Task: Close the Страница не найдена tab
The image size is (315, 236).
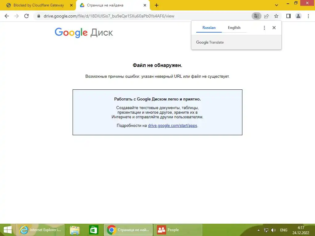Action: [145, 5]
